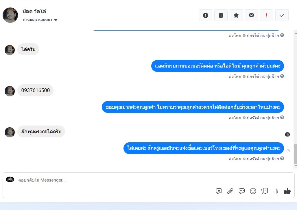Attach a file using the paperclip icon

click(x=230, y=191)
